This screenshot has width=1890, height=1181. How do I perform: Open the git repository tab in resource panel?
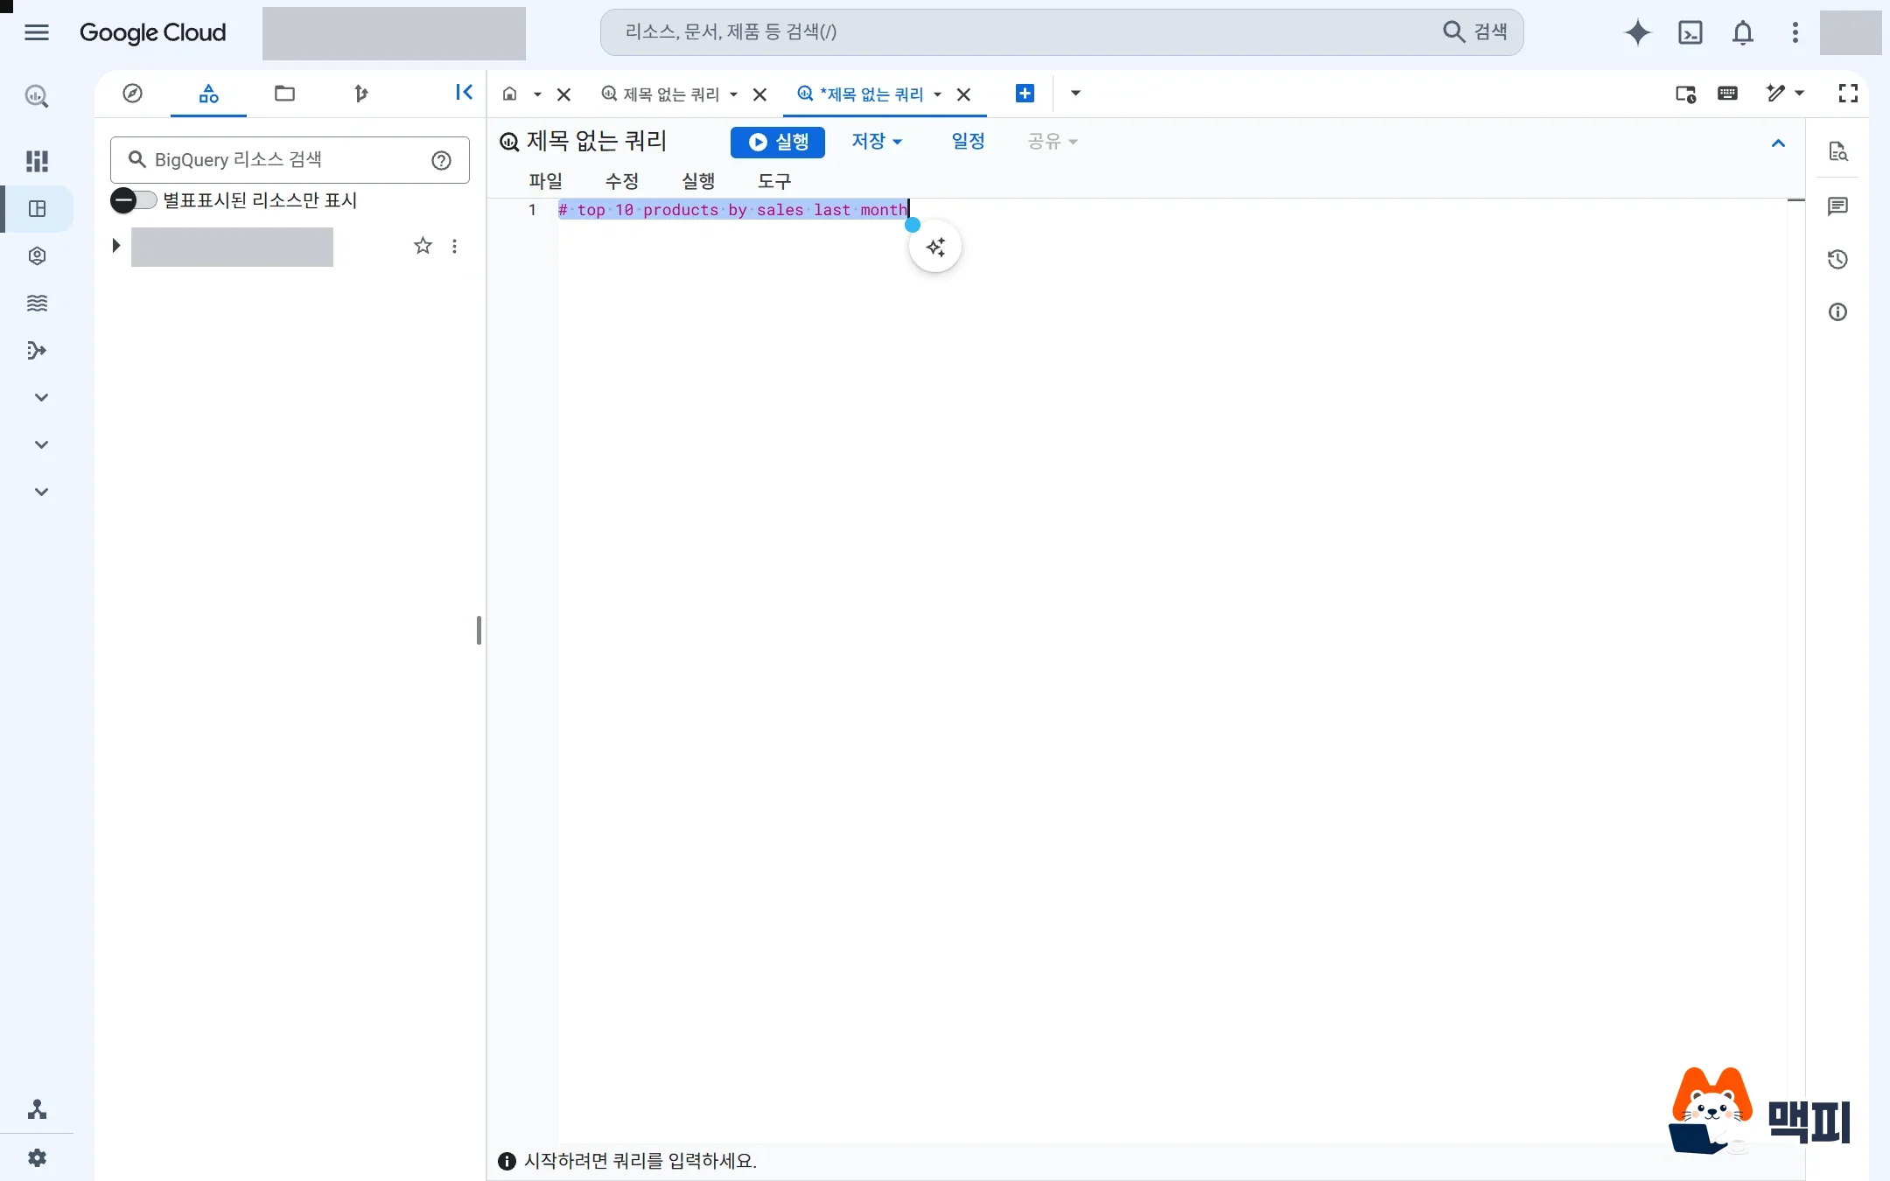click(x=360, y=94)
